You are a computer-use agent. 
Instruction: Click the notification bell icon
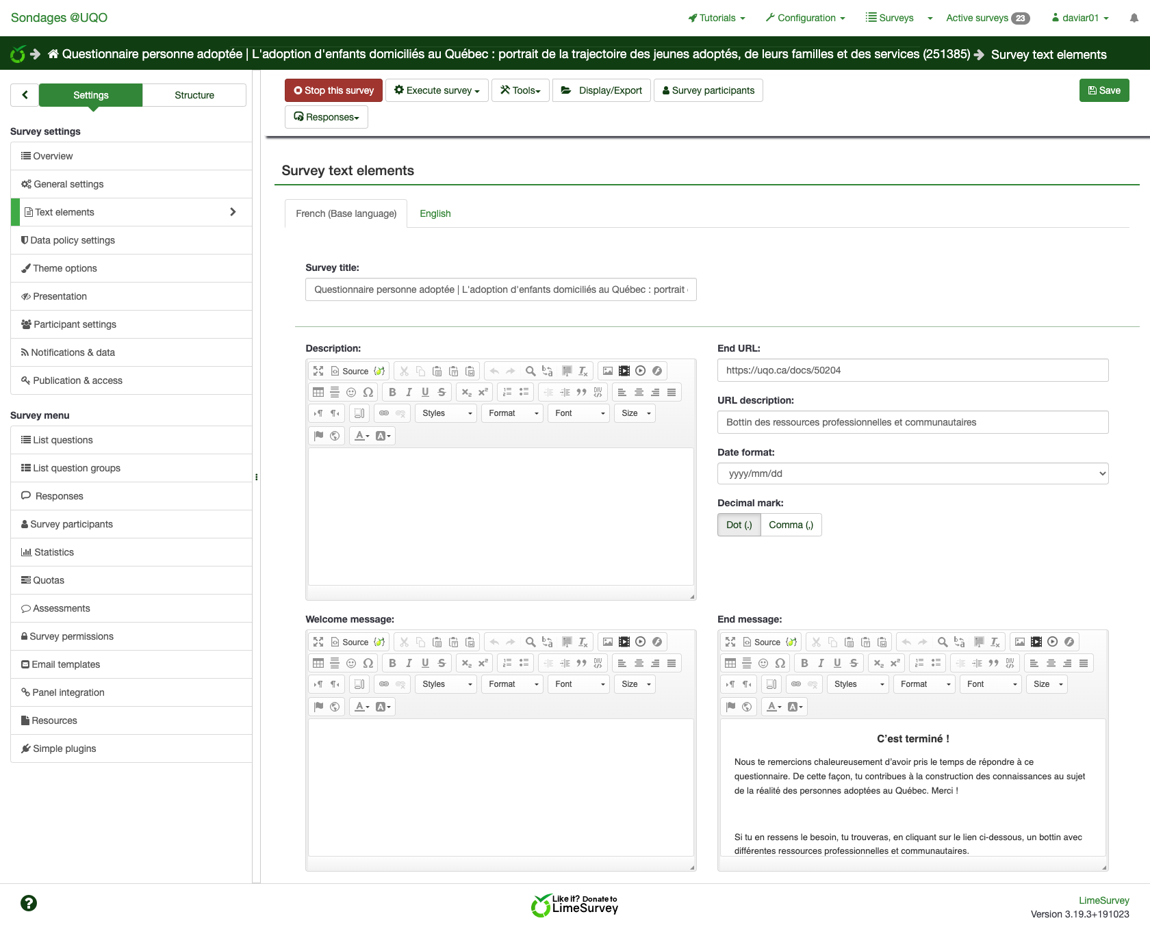pyautogui.click(x=1134, y=18)
